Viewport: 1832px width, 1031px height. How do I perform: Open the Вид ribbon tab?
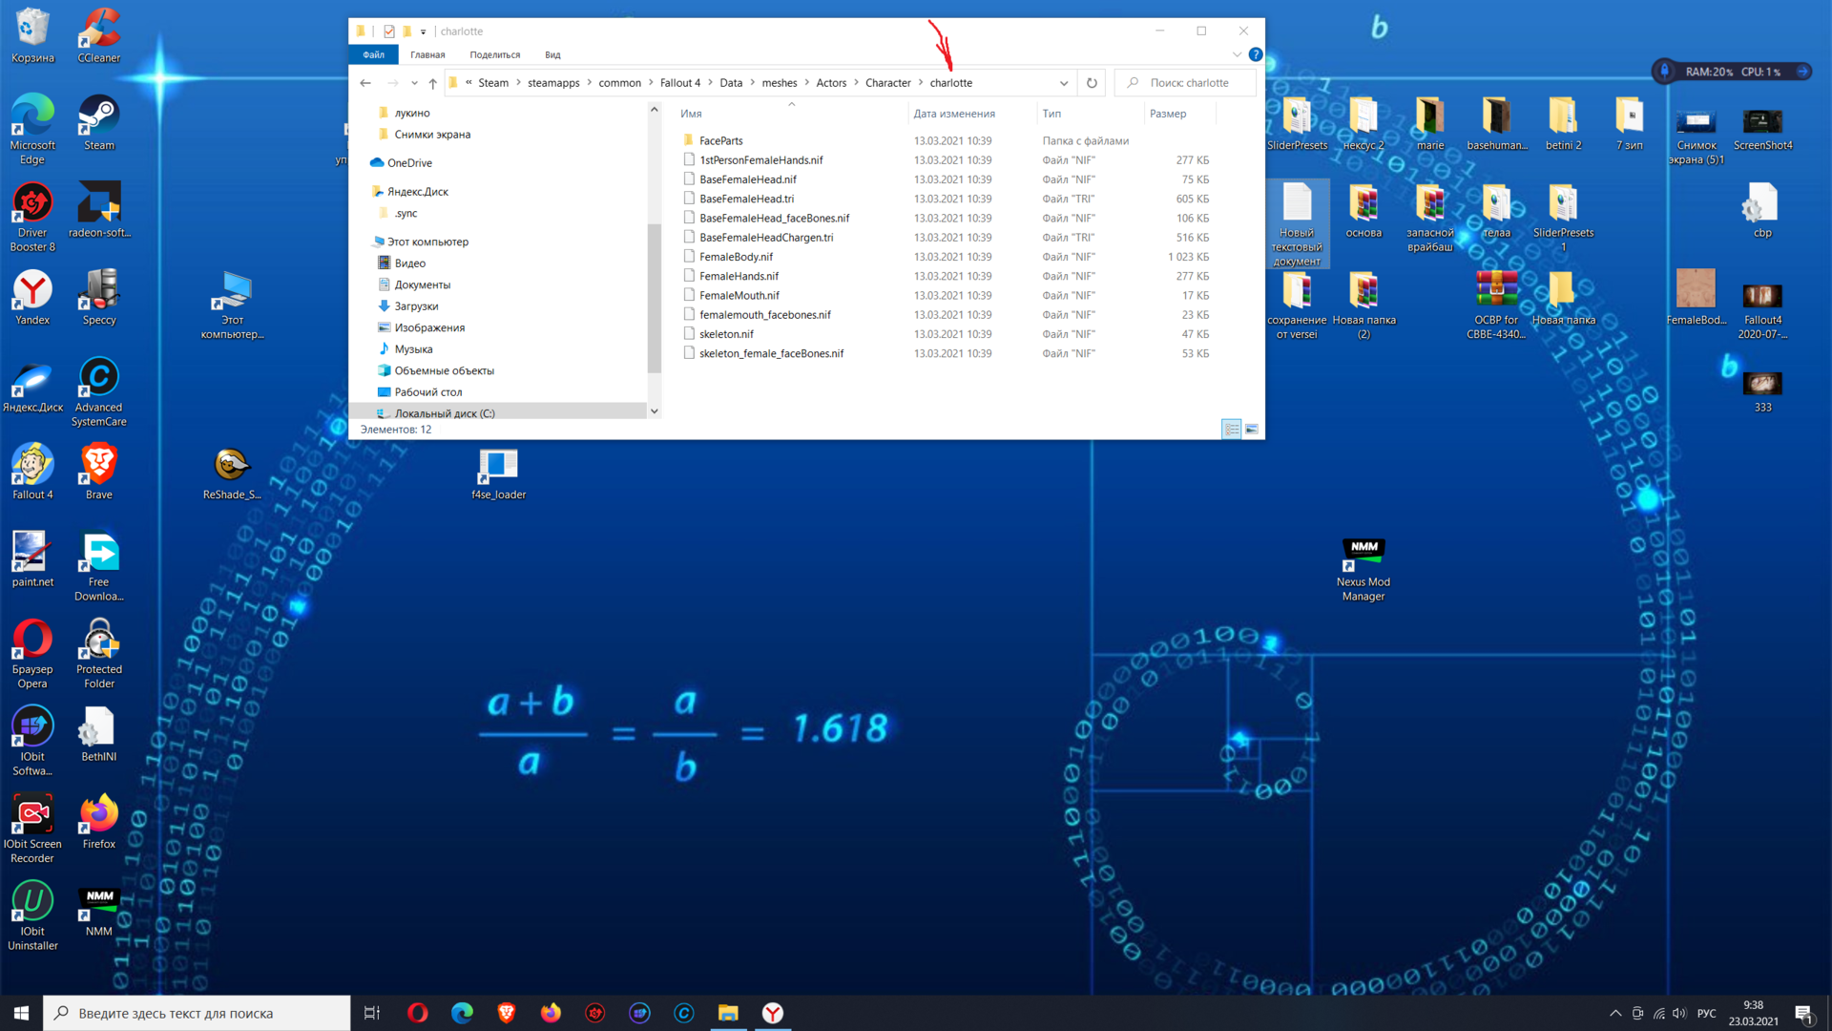[x=552, y=54]
